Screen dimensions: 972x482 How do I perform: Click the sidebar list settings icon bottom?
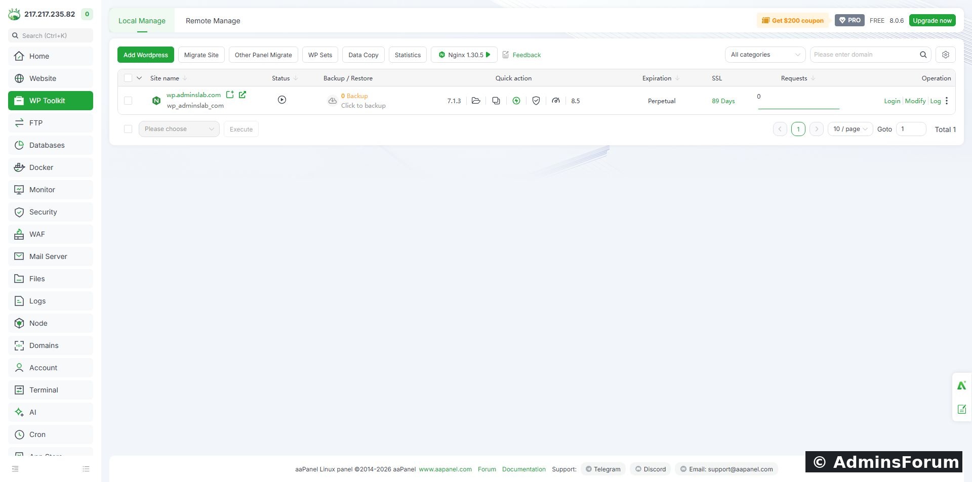click(86, 469)
